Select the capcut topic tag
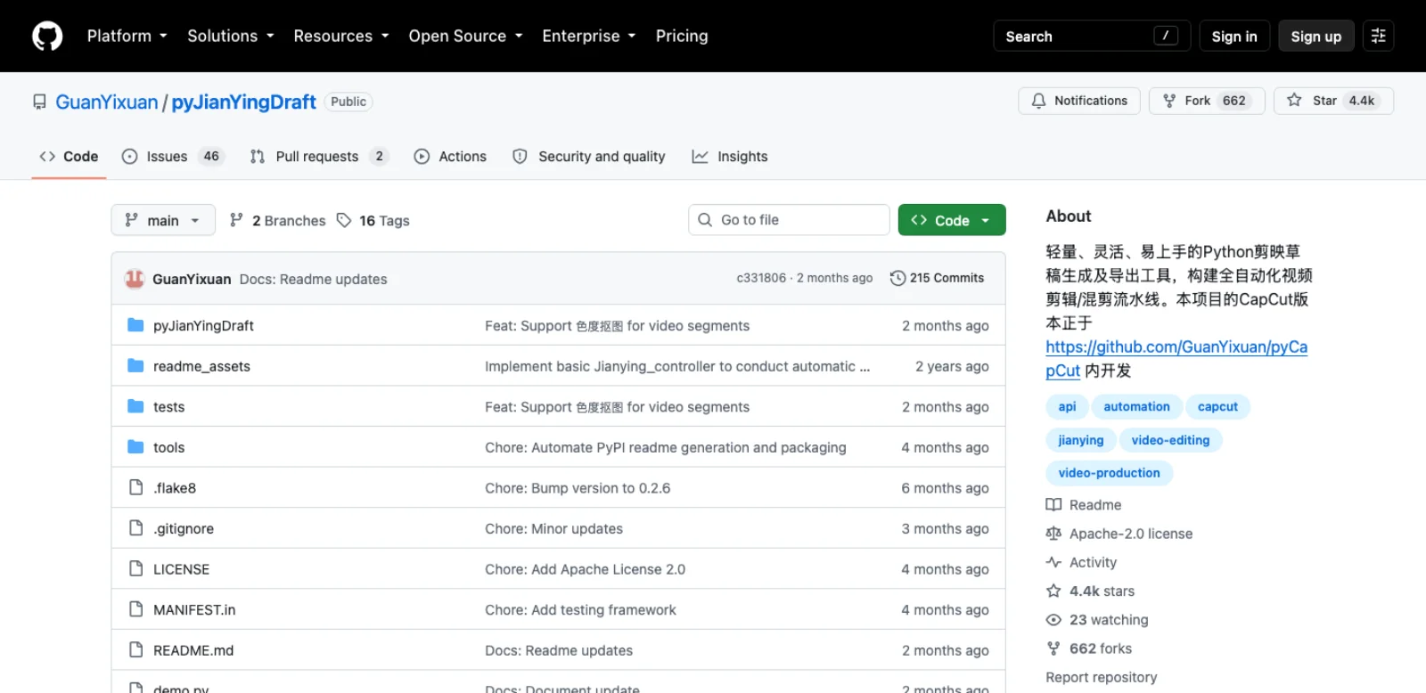The image size is (1426, 693). [1217, 407]
